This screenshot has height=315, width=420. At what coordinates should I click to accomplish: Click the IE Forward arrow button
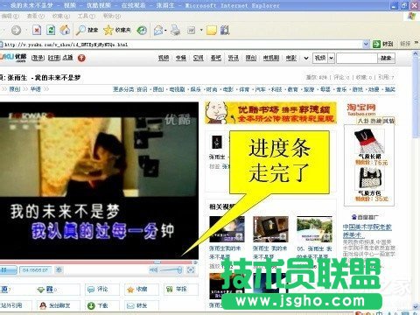pyautogui.click(x=16, y=30)
